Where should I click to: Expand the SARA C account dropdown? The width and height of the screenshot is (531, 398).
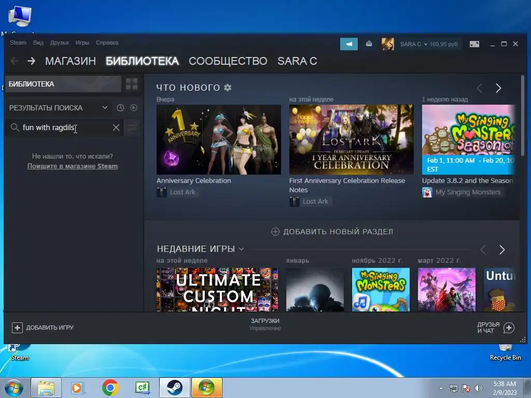[x=413, y=44]
